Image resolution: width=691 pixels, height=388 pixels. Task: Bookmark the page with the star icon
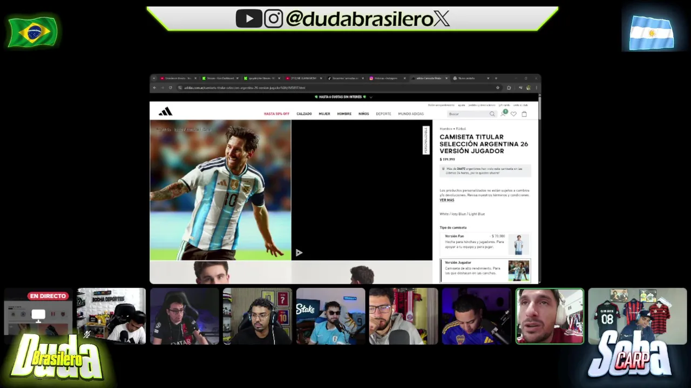point(498,88)
